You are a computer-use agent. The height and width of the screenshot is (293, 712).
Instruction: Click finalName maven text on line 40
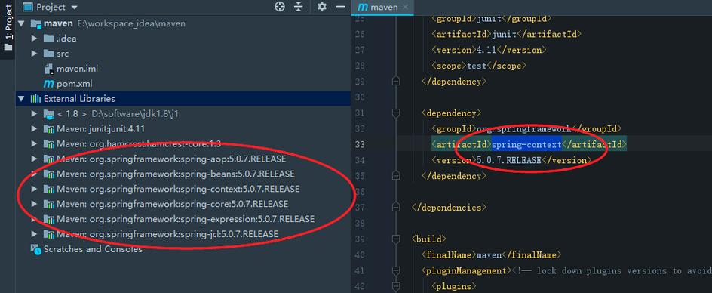click(x=488, y=254)
